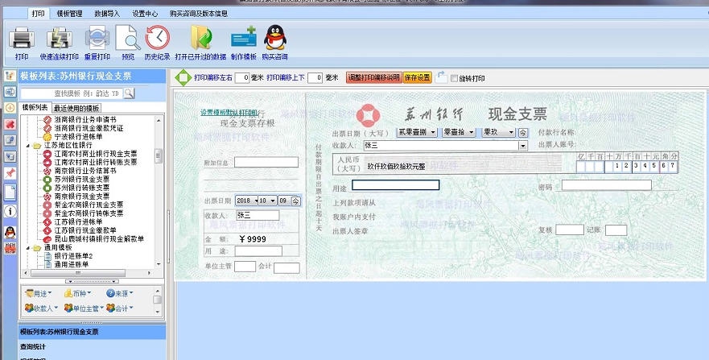Open 历史纪录 history records clock icon
The width and height of the screenshot is (709, 360).
tap(158, 38)
